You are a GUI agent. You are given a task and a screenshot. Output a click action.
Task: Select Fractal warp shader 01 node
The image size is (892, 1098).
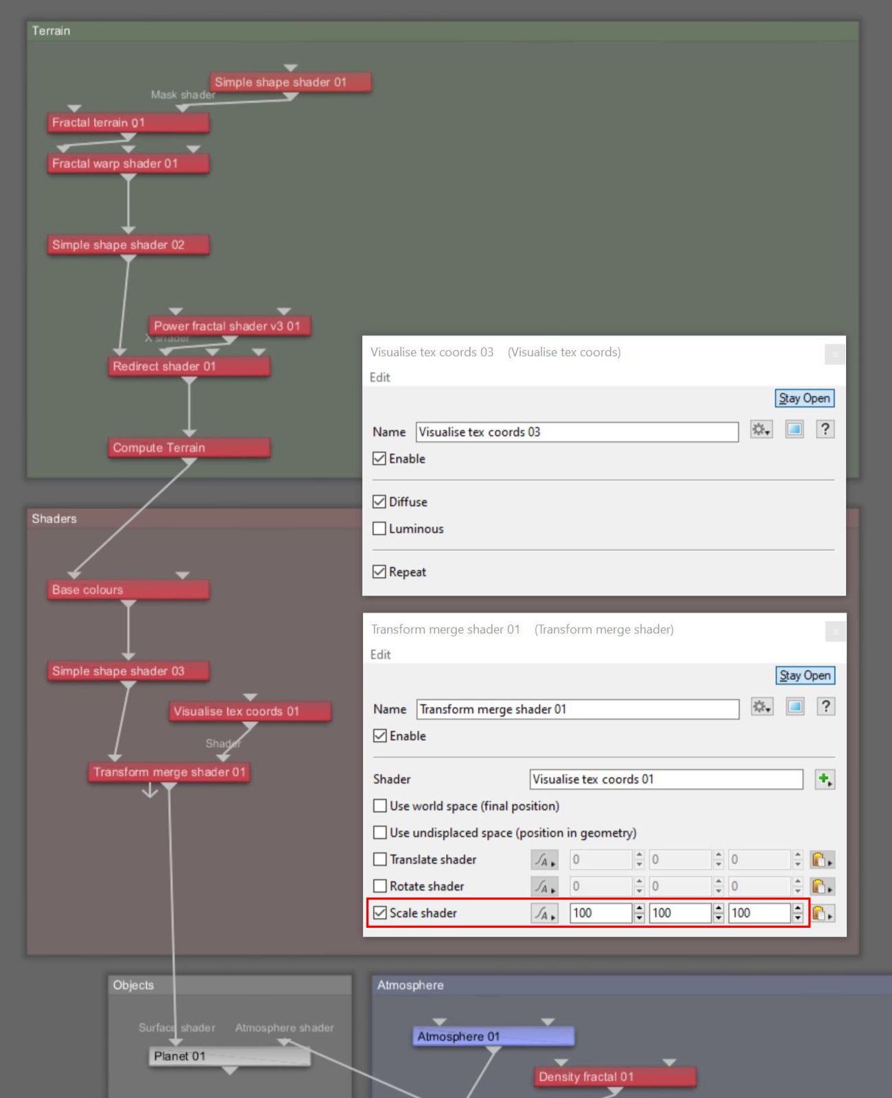(128, 163)
